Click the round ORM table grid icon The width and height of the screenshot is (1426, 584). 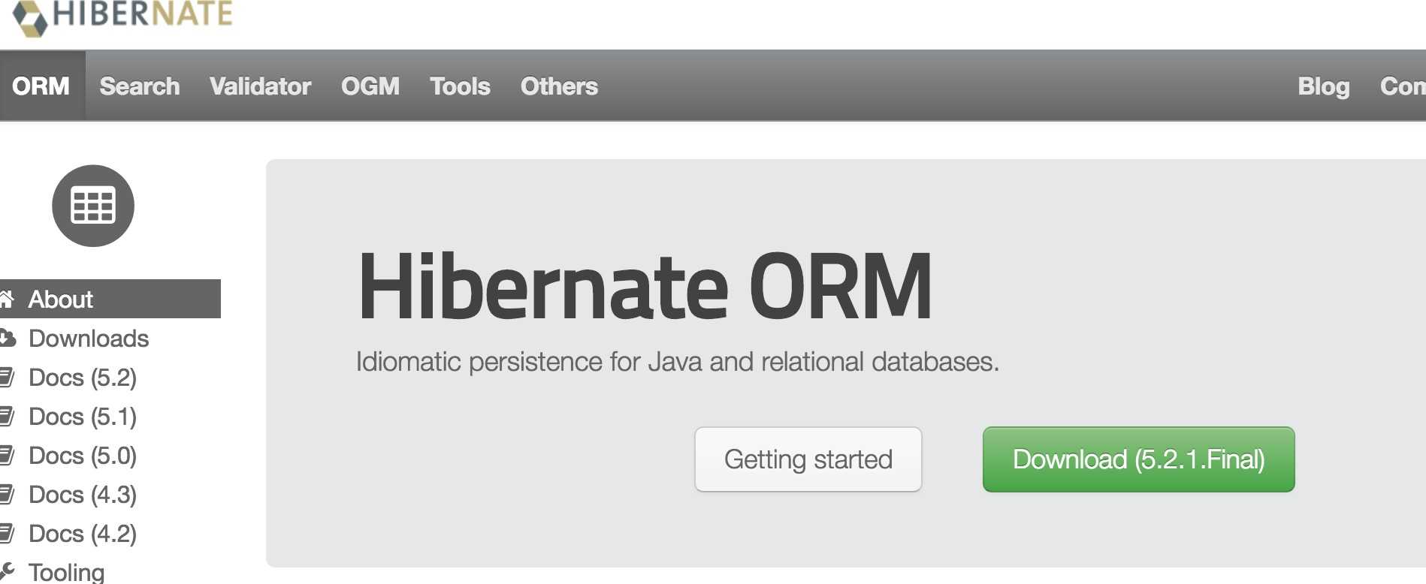point(93,206)
